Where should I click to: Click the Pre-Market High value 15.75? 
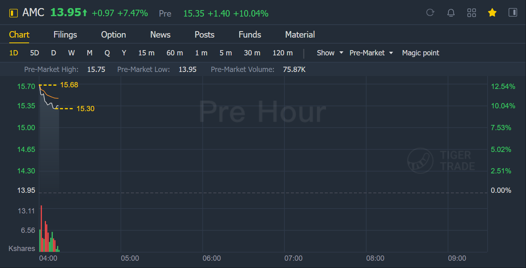pos(96,70)
